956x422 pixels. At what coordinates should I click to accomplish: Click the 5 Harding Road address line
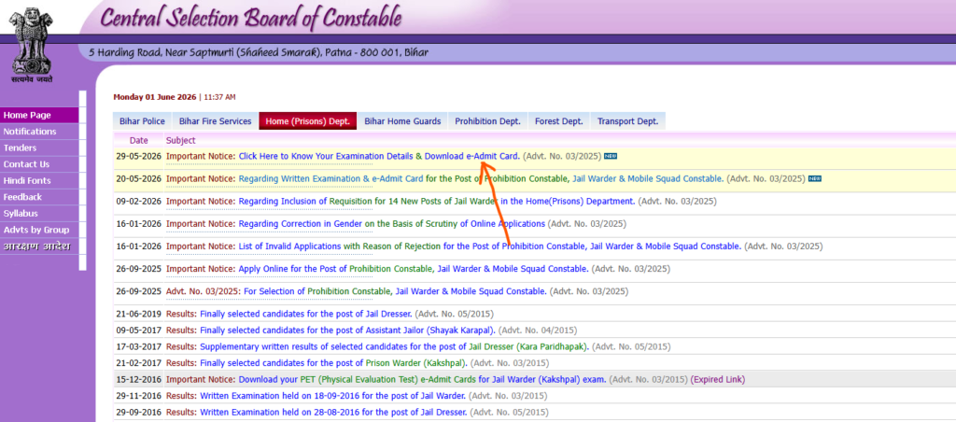pos(259,53)
